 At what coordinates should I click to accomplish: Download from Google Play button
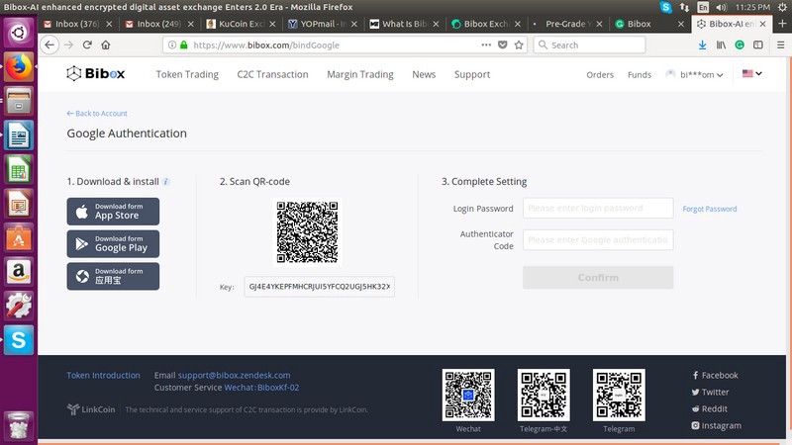113,243
